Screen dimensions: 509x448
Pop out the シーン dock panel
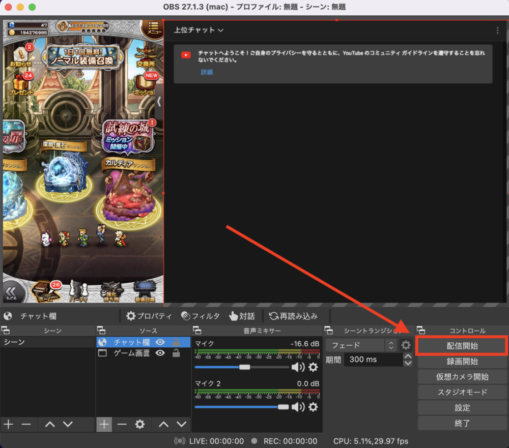[6, 331]
